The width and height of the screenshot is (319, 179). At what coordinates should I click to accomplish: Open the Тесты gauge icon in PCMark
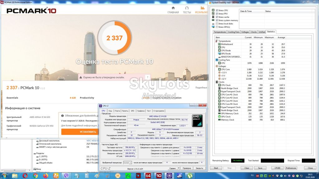click(187, 8)
